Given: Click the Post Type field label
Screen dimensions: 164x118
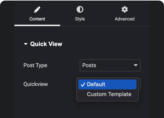Looking at the screenshot, I should [x=35, y=65].
